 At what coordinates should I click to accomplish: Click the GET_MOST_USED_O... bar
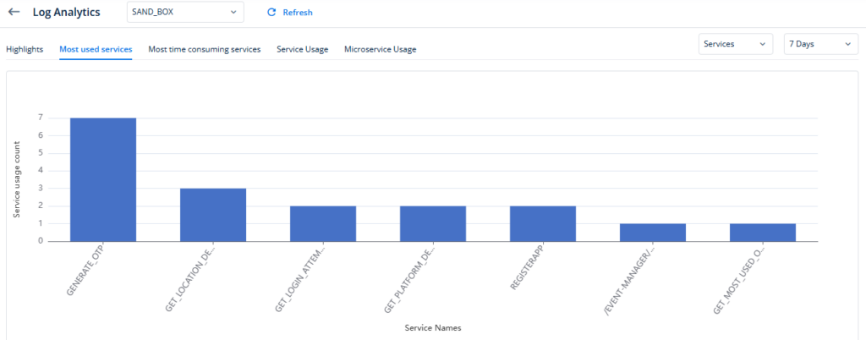(763, 233)
